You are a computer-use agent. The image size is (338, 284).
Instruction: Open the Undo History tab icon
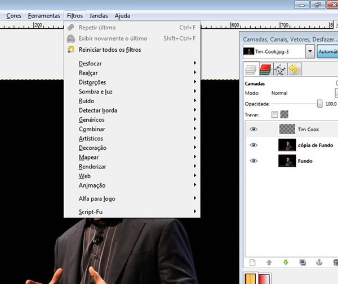(x=294, y=69)
